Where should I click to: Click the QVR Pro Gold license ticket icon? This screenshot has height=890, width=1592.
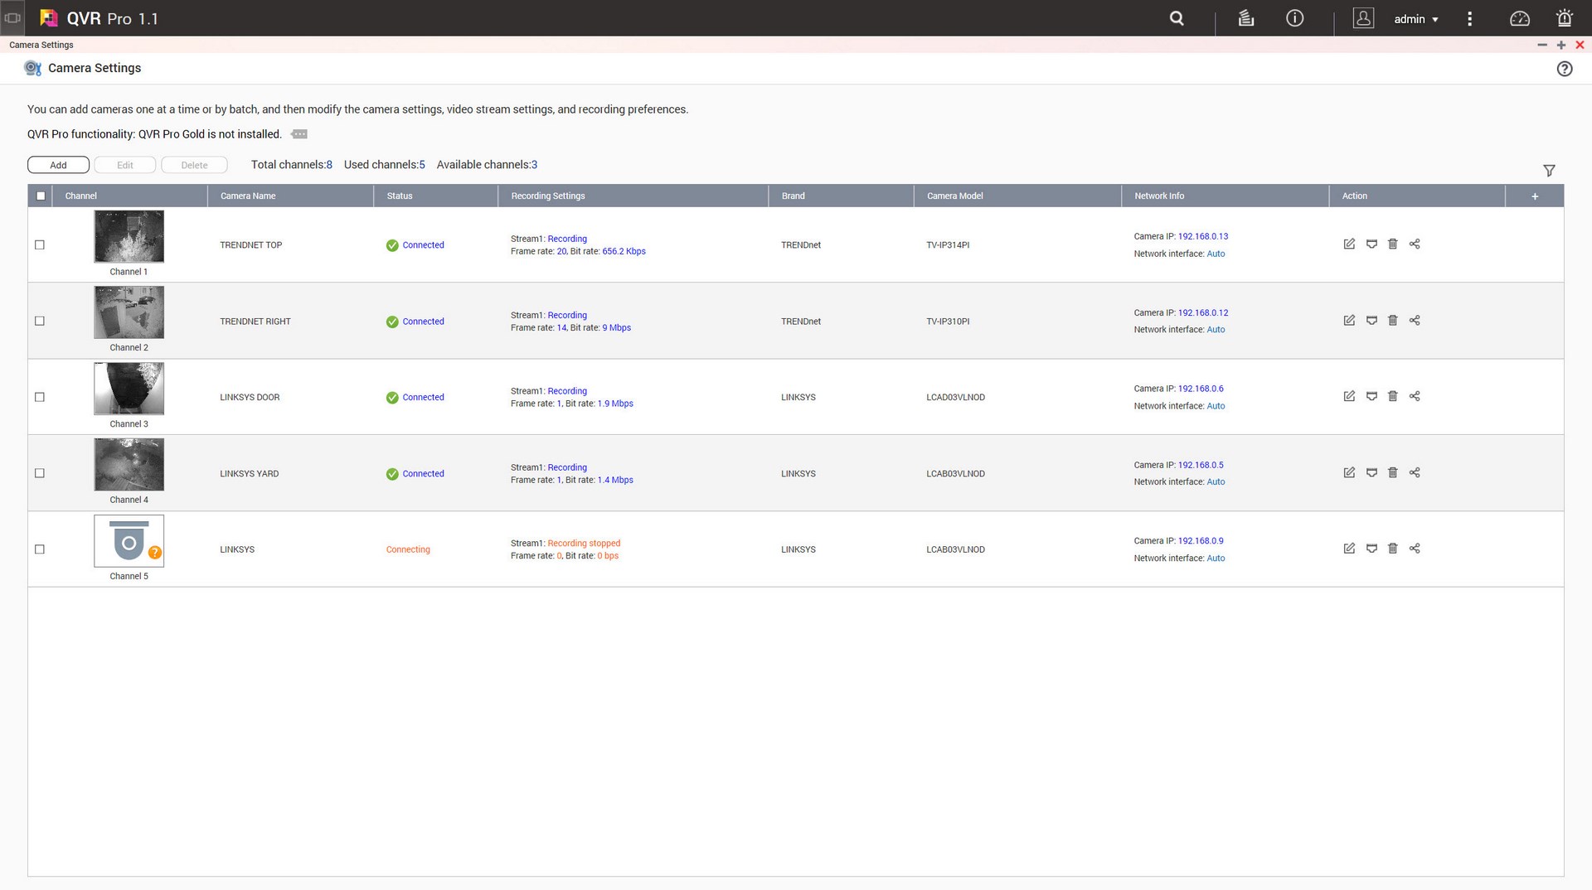[299, 134]
